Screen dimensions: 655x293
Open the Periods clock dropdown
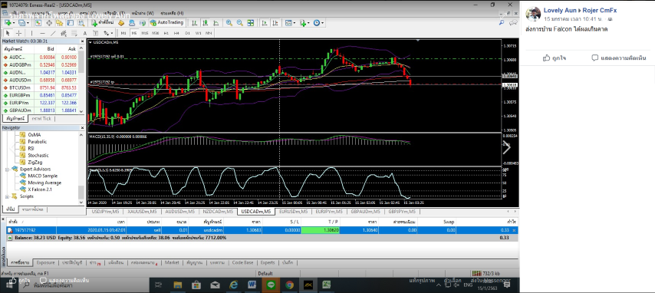click(319, 23)
